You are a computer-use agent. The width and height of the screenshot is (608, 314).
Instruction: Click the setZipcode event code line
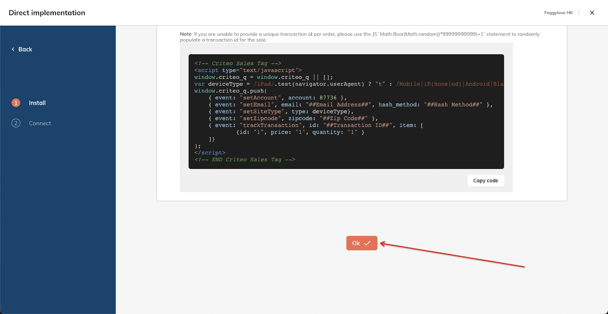[293, 118]
